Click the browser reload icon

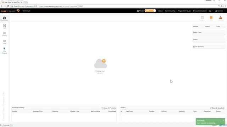(8, 6)
